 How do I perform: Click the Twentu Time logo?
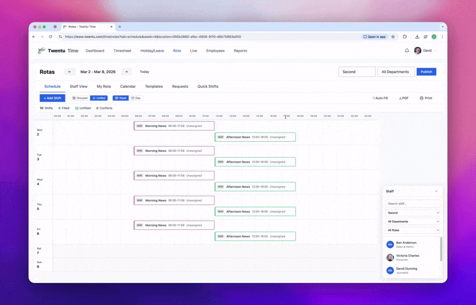coord(58,51)
